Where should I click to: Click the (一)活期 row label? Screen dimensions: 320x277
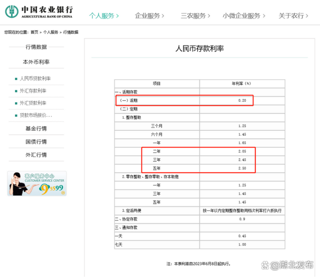point(129,100)
